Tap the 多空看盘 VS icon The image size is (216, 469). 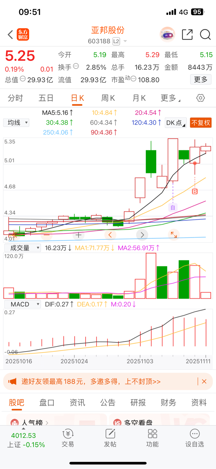(x=117, y=422)
